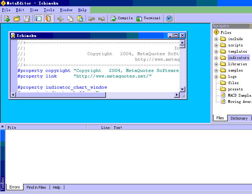Viewport: 252px width, 194px height.
Task: Click the Open file folder icon
Action: click(16, 18)
